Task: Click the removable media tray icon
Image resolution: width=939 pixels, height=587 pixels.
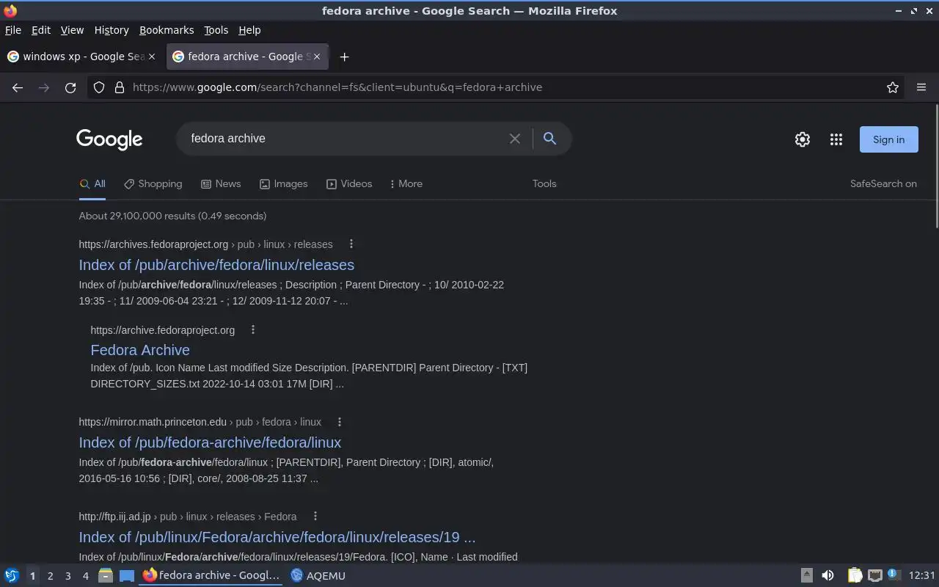Action: click(x=806, y=575)
